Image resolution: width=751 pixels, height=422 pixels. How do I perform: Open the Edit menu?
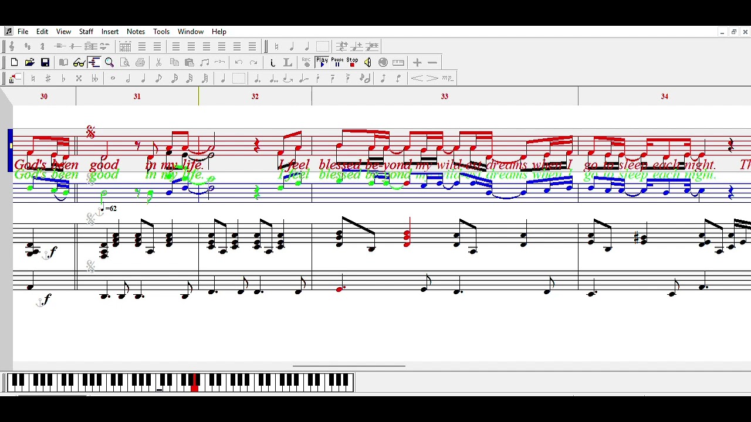click(x=42, y=32)
